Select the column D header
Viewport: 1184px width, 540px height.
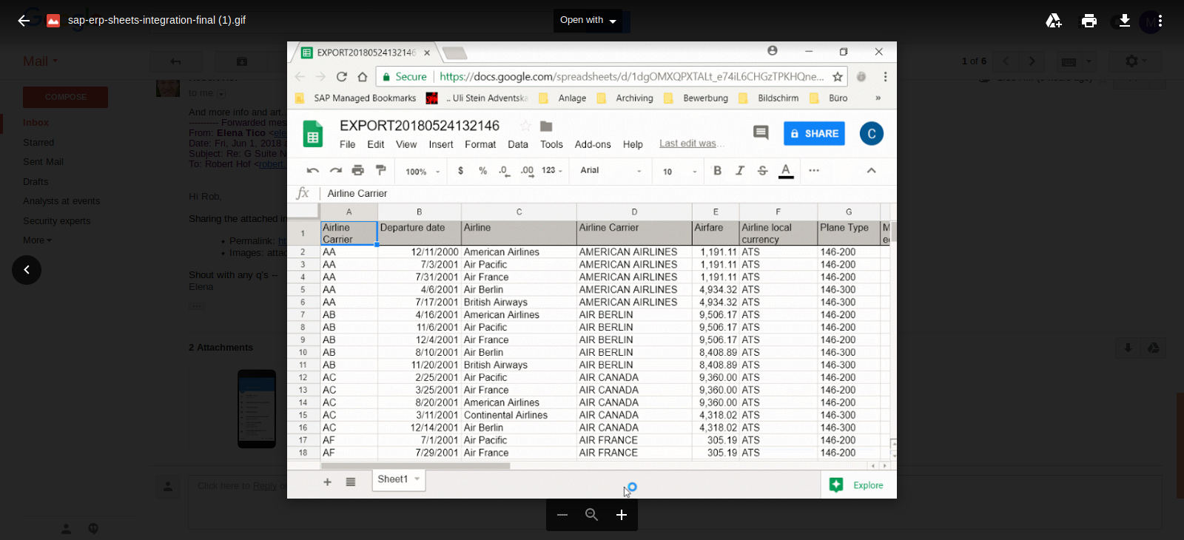click(x=634, y=212)
